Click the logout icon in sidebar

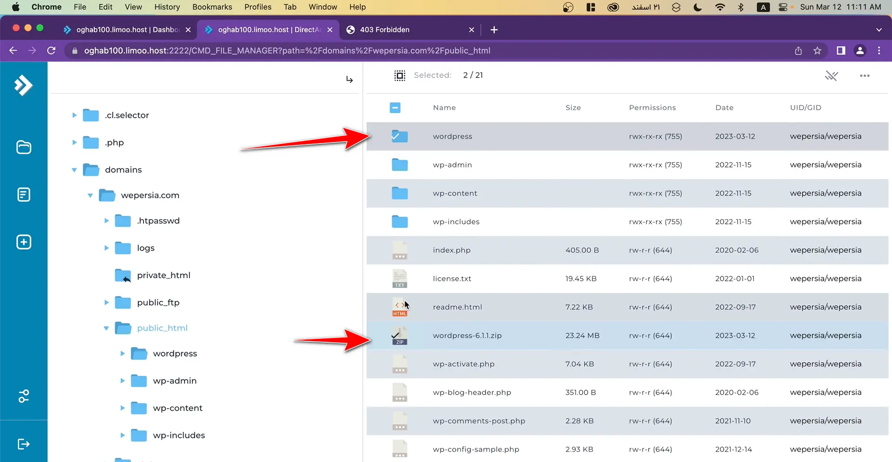24,444
